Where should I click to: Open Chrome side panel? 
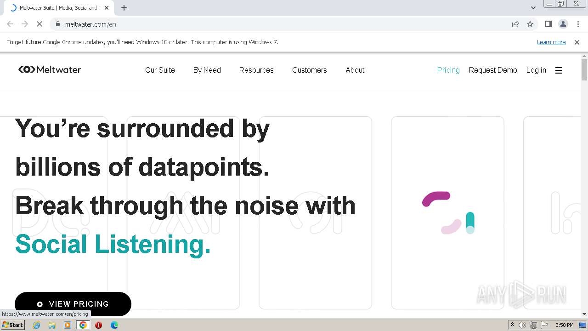[x=548, y=24]
